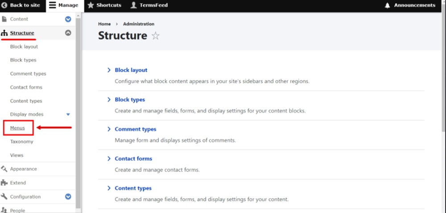Image resolution: width=446 pixels, height=213 pixels.
Task: Open Block layout in sidebar
Action: tap(24, 47)
